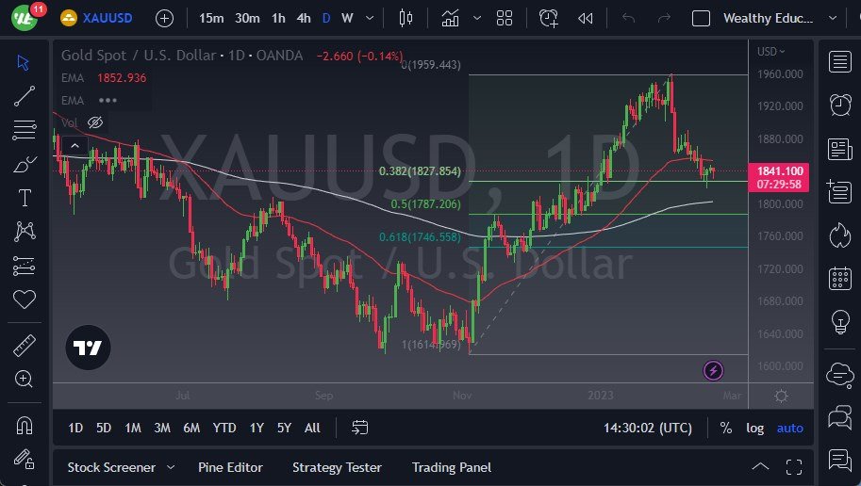
Task: Click the undo arrow
Action: pos(628,18)
